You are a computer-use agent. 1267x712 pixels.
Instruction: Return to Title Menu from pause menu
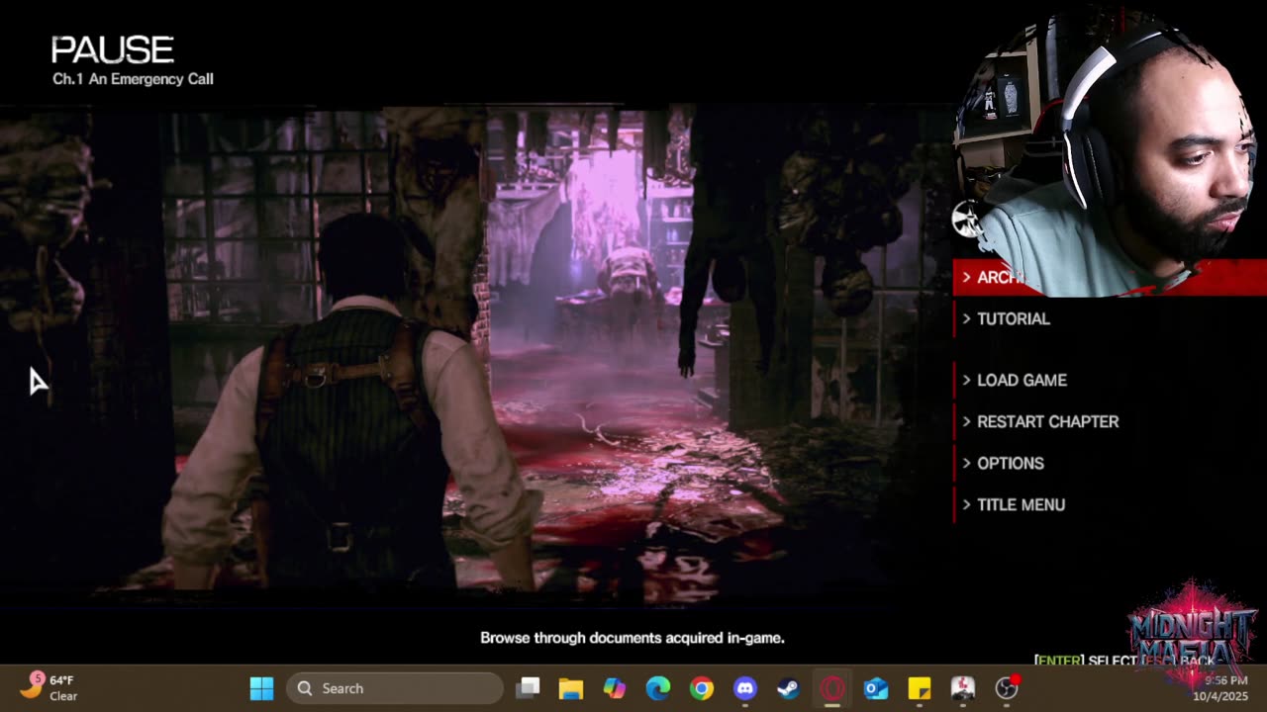point(1021,504)
